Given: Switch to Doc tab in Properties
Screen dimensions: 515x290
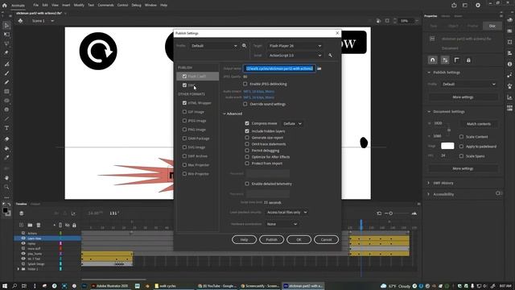Looking at the screenshot, I should (x=492, y=26).
